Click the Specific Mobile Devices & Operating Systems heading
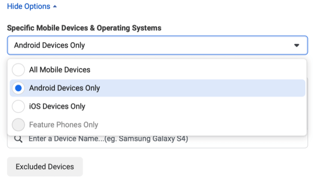 tap(84, 28)
